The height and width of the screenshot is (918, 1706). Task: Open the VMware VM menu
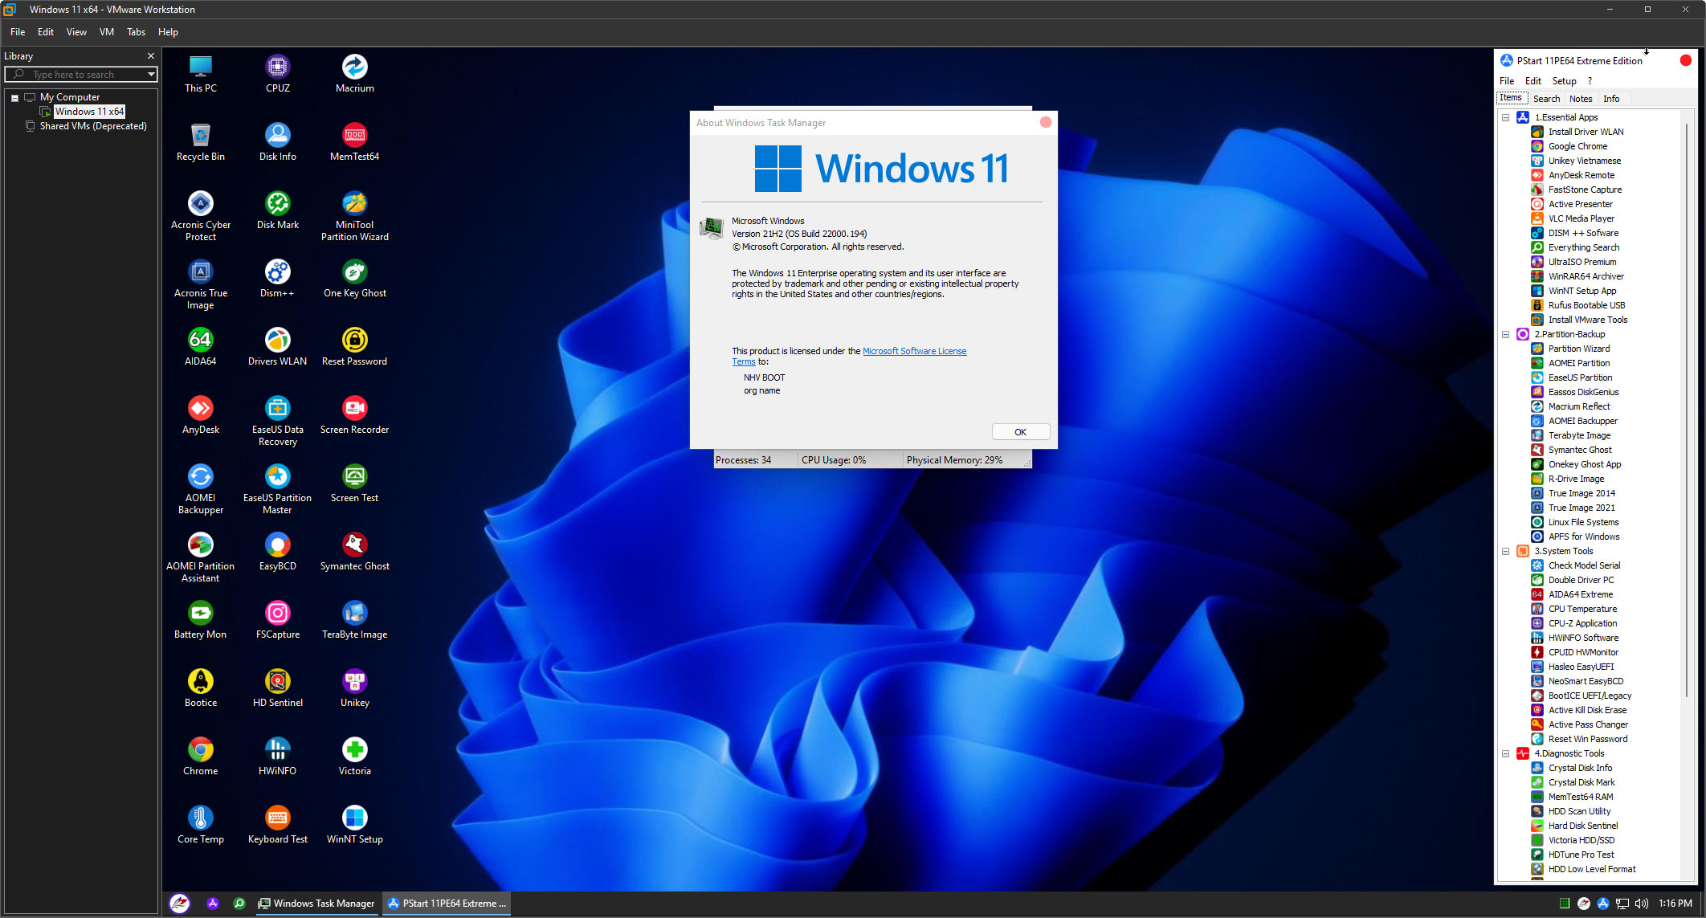tap(106, 32)
